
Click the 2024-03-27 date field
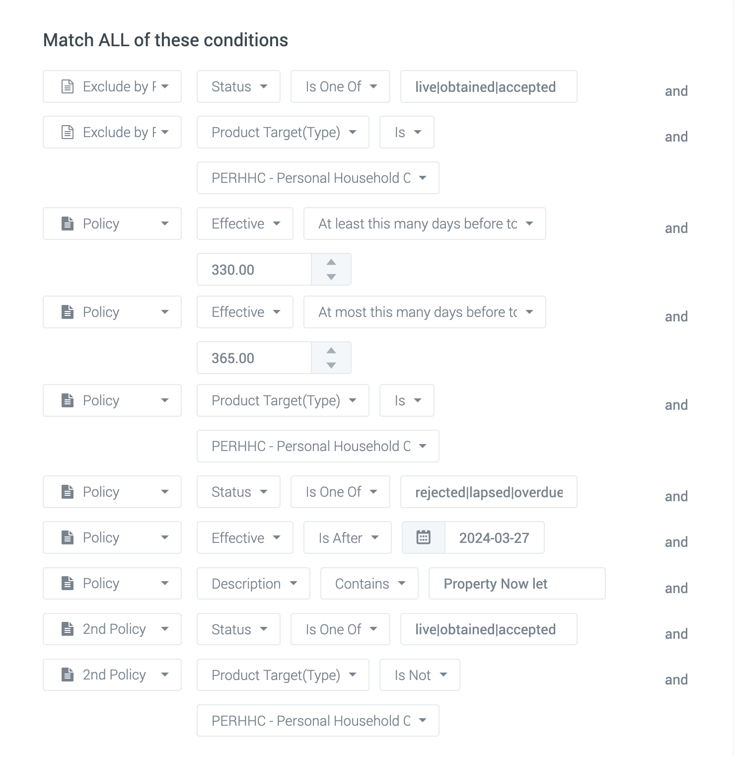coord(494,538)
